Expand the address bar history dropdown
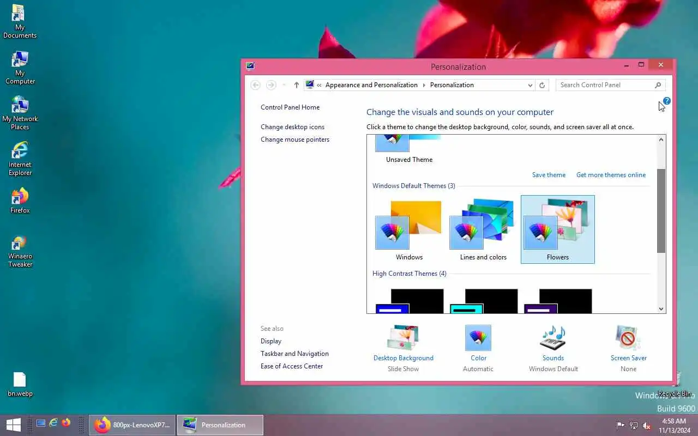This screenshot has width=698, height=436. click(x=530, y=85)
